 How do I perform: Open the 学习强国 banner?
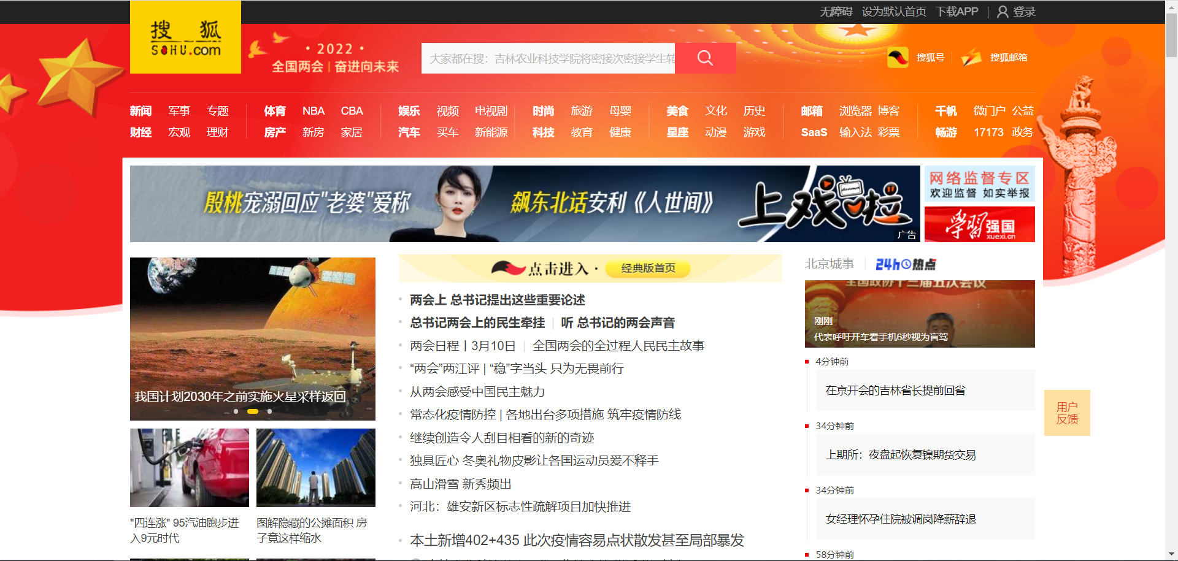click(979, 224)
